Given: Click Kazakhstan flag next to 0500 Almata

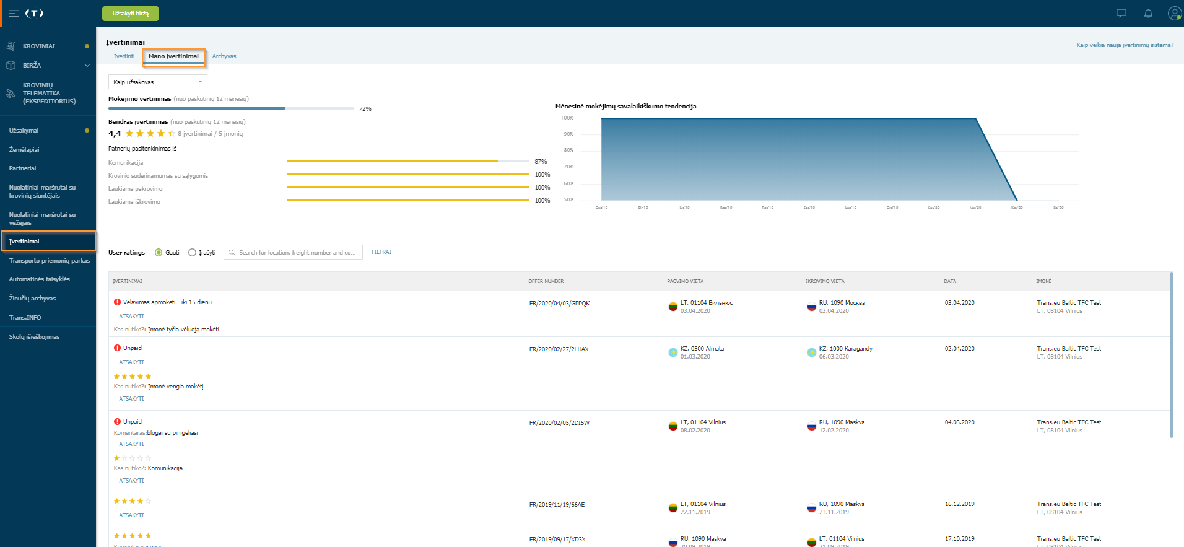Looking at the screenshot, I should [673, 352].
